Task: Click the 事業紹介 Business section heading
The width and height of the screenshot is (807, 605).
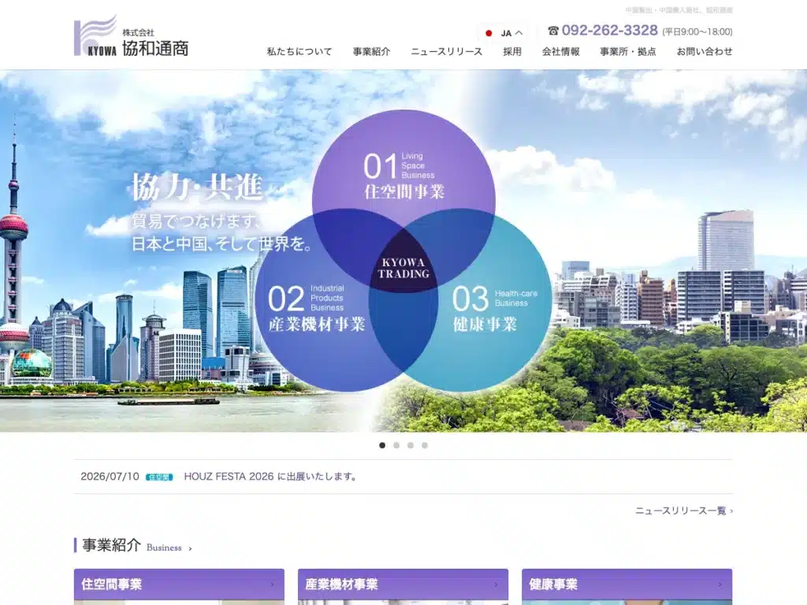Action: click(x=132, y=545)
